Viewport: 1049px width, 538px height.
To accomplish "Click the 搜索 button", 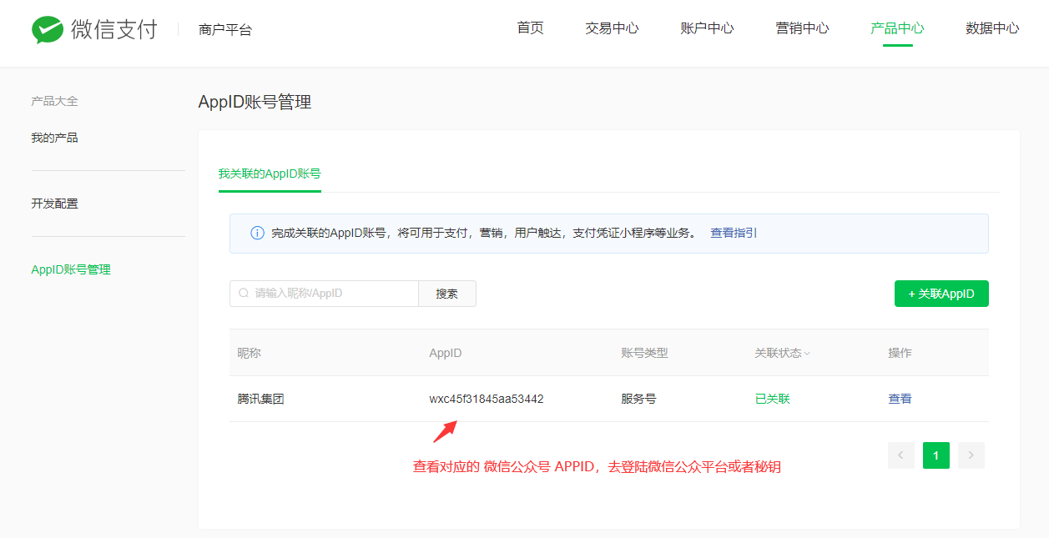I will pyautogui.click(x=447, y=294).
